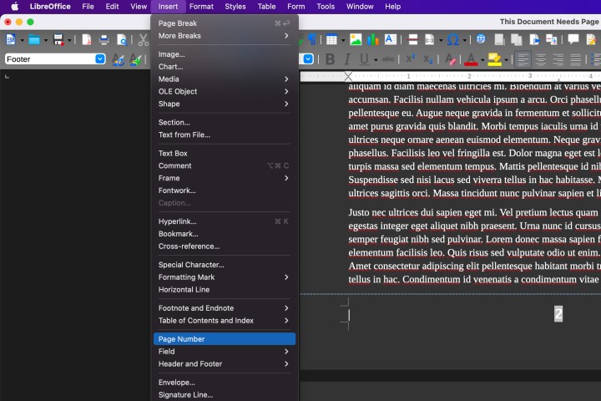Open the New Document dropdown arrow
601x401 pixels.
click(22, 40)
